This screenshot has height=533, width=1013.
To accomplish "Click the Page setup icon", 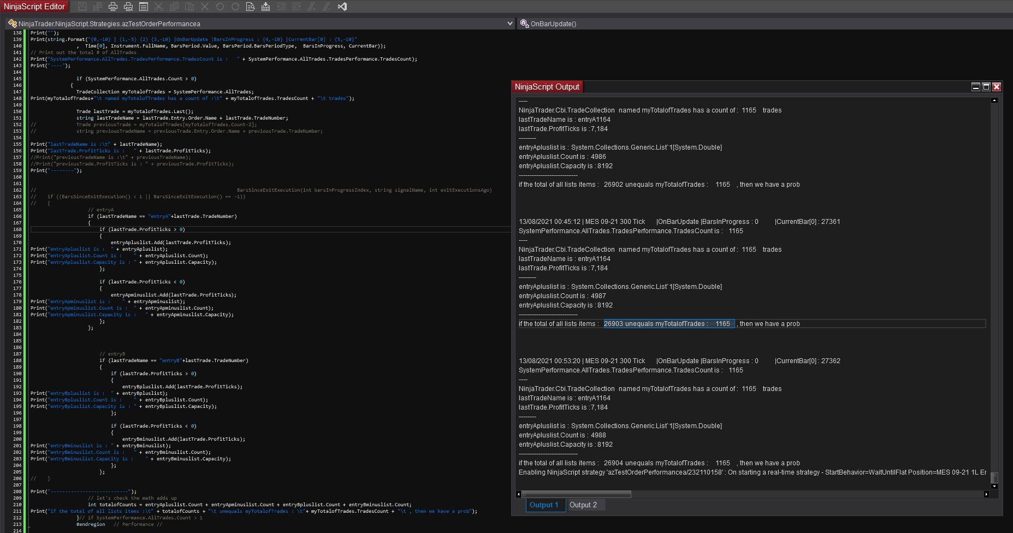I will pos(144,7).
